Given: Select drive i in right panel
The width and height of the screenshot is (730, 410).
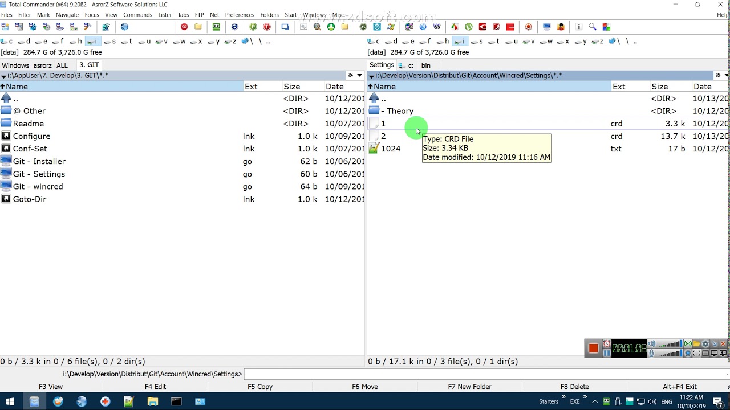Looking at the screenshot, I should (x=460, y=41).
